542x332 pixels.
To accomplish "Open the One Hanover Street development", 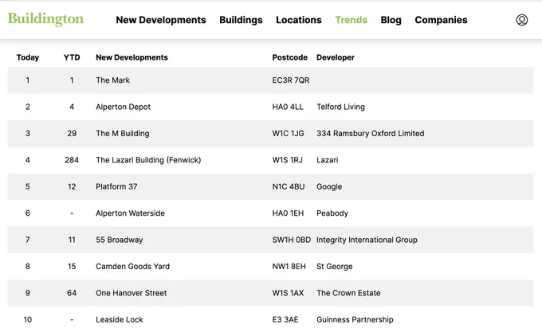I will click(131, 293).
